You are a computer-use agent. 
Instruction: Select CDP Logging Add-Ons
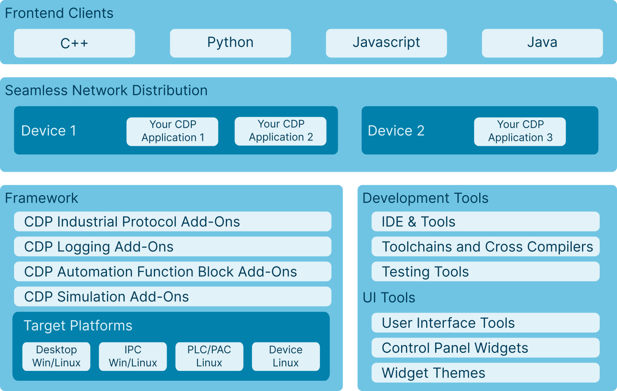coord(173,246)
